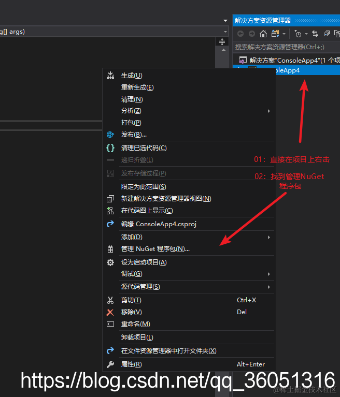The image size is (340, 397).
Task: Click the collapse all icon in Solution Explorer toolbar
Action: click(327, 34)
